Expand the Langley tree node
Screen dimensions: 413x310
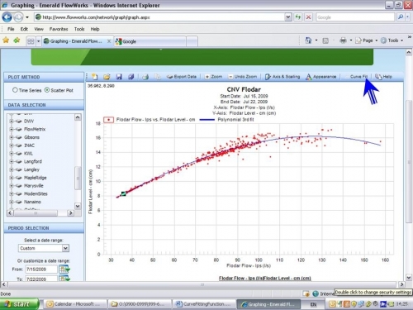click(12, 169)
